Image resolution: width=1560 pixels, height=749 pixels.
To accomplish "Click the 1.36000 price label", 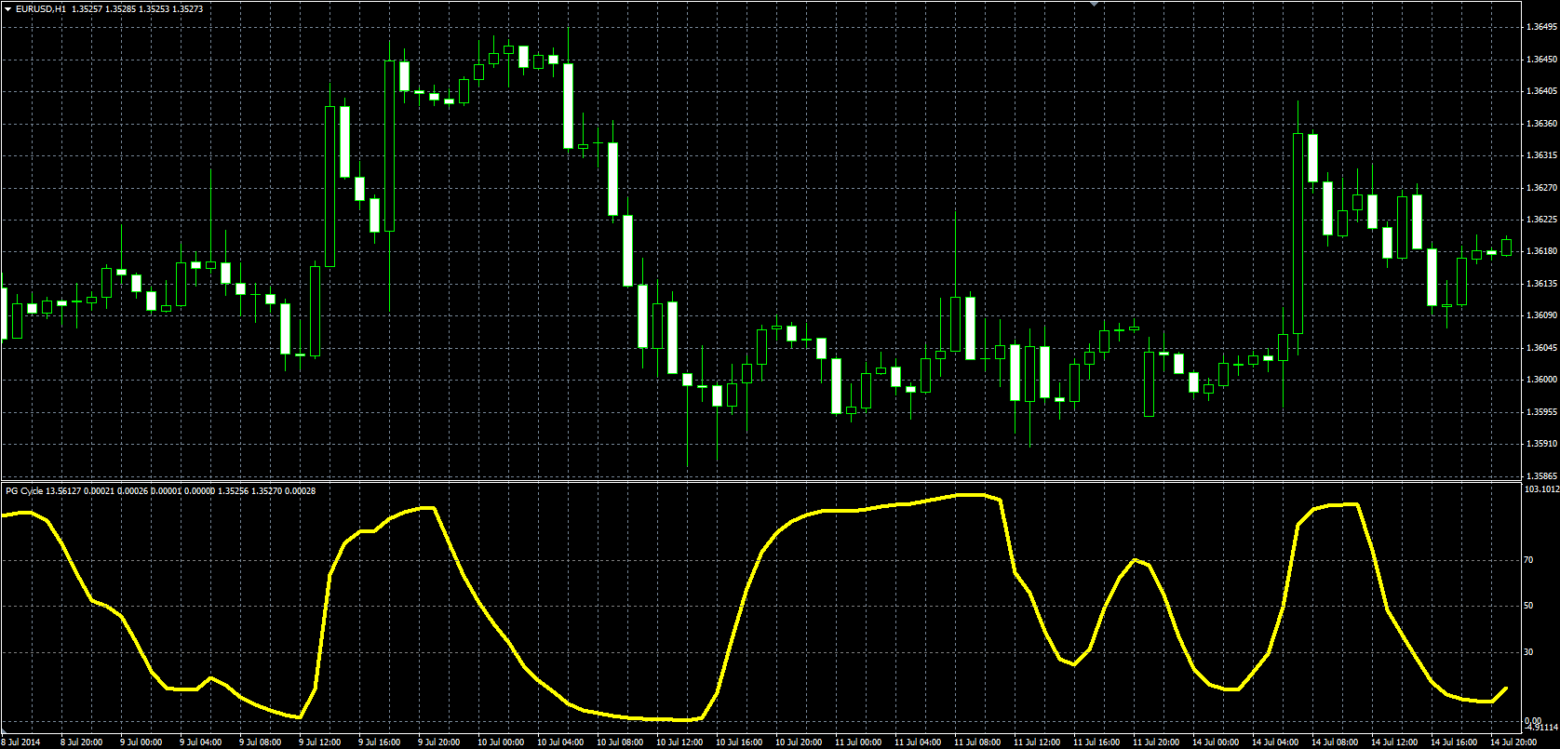I will (x=1541, y=380).
